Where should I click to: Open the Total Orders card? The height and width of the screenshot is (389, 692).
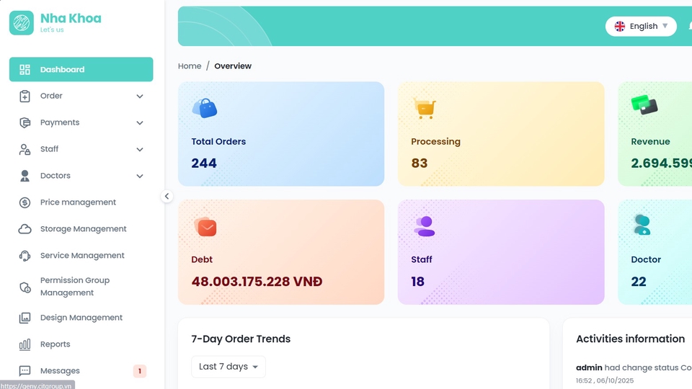click(281, 134)
